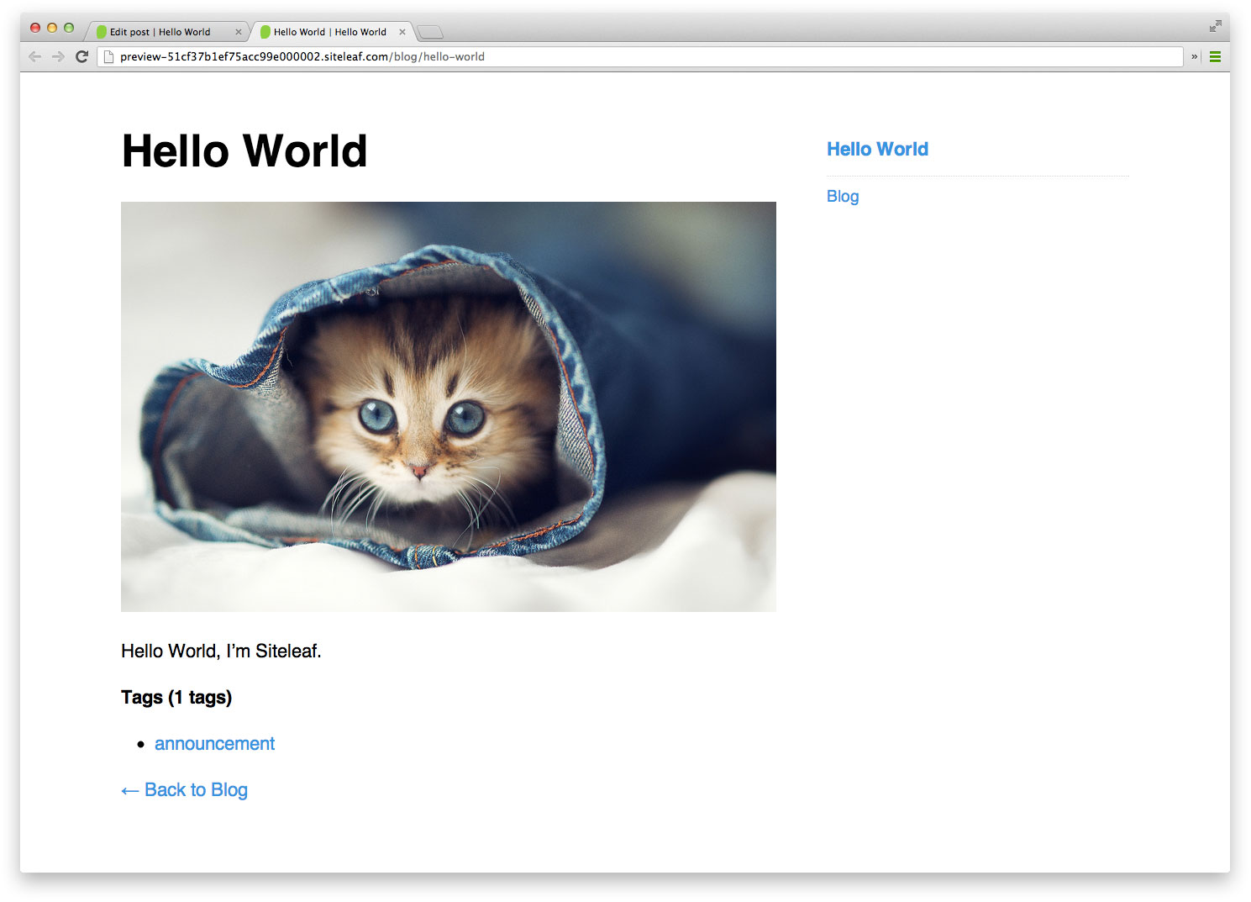This screenshot has width=1251, height=902.
Task: Click the kitten photo
Action: tap(449, 406)
